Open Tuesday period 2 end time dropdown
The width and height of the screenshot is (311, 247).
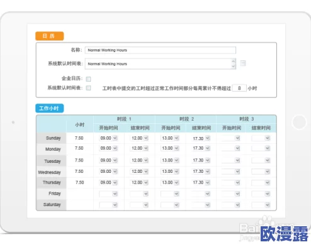(201, 160)
